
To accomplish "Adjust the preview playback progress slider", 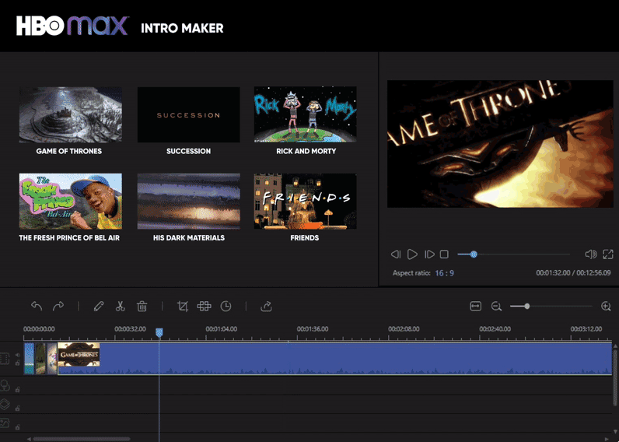I will click(x=513, y=254).
